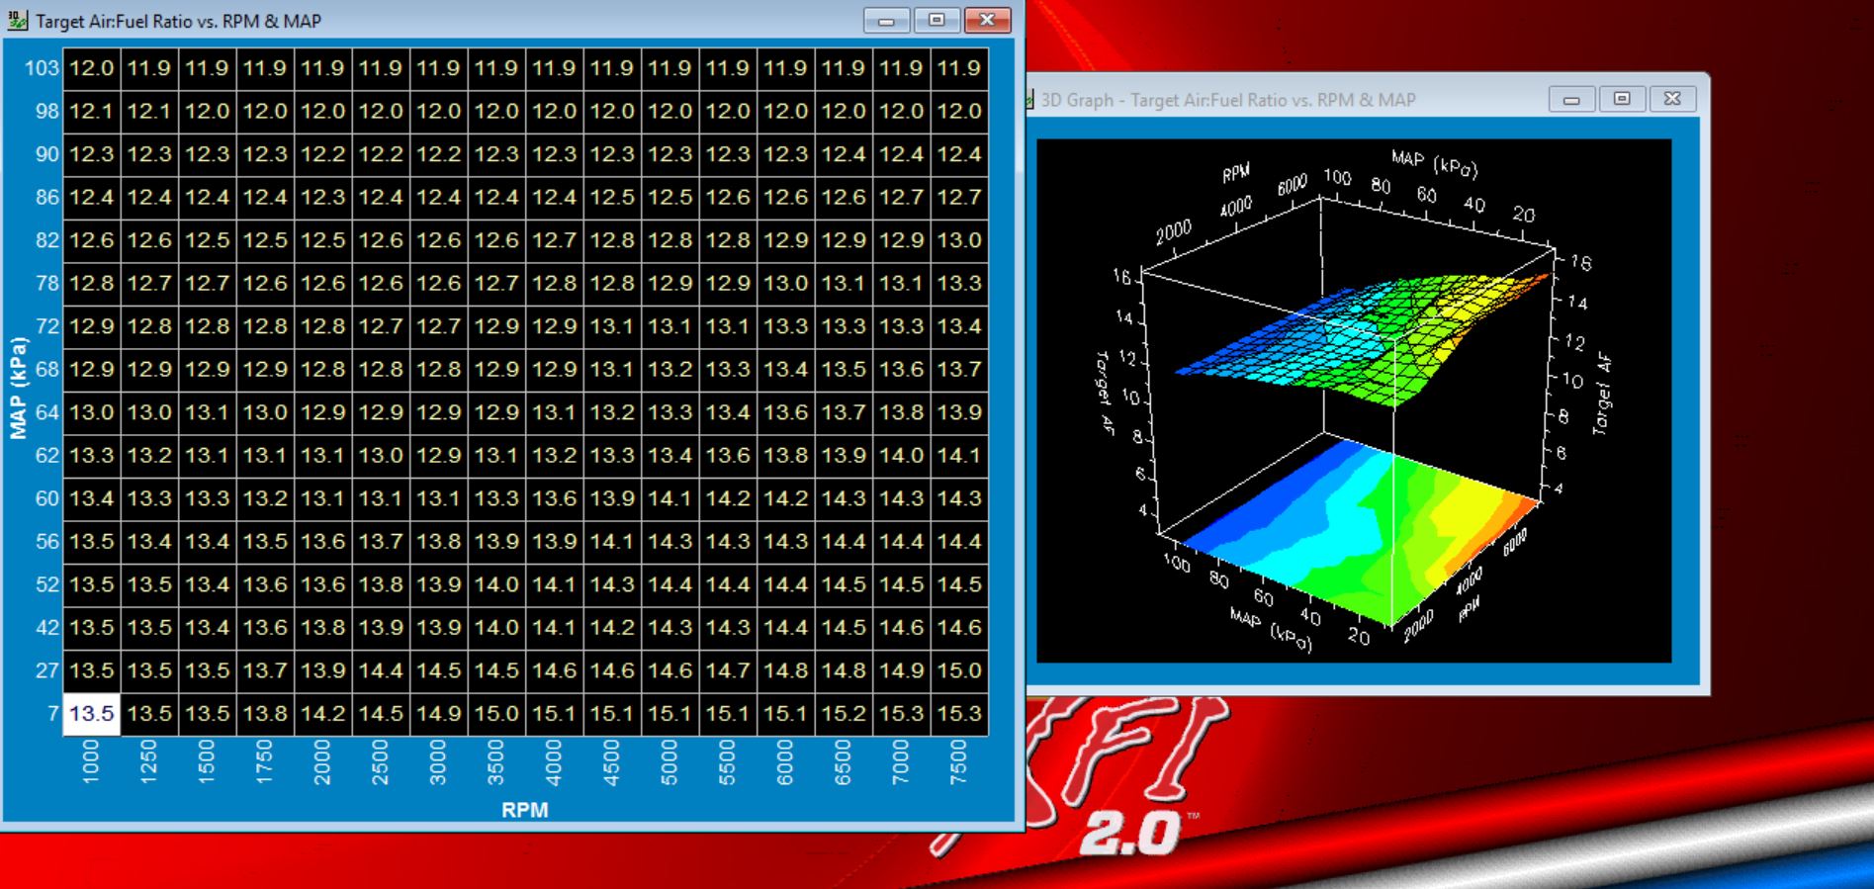
Task: Minimize the 3D Graph window
Action: 1570,99
